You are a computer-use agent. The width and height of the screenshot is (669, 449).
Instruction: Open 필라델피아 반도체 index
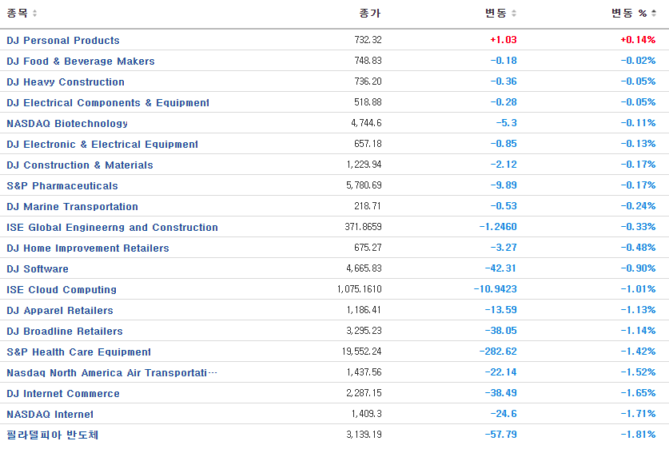[x=53, y=435]
